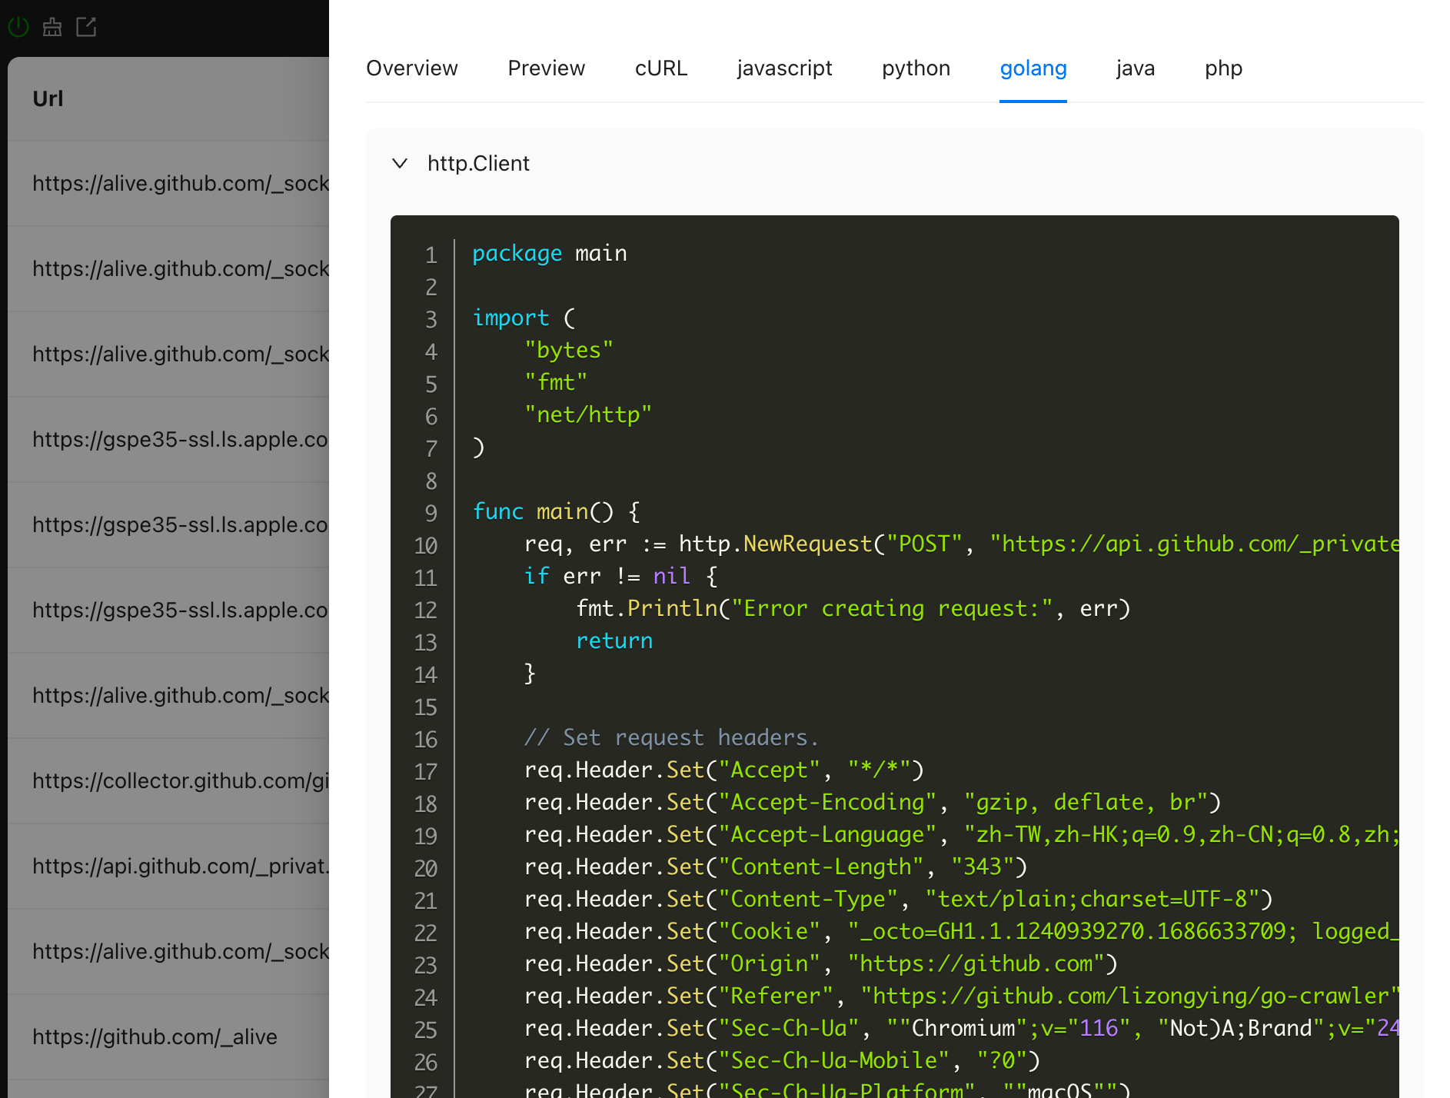Click the export/open external icon

tap(86, 28)
